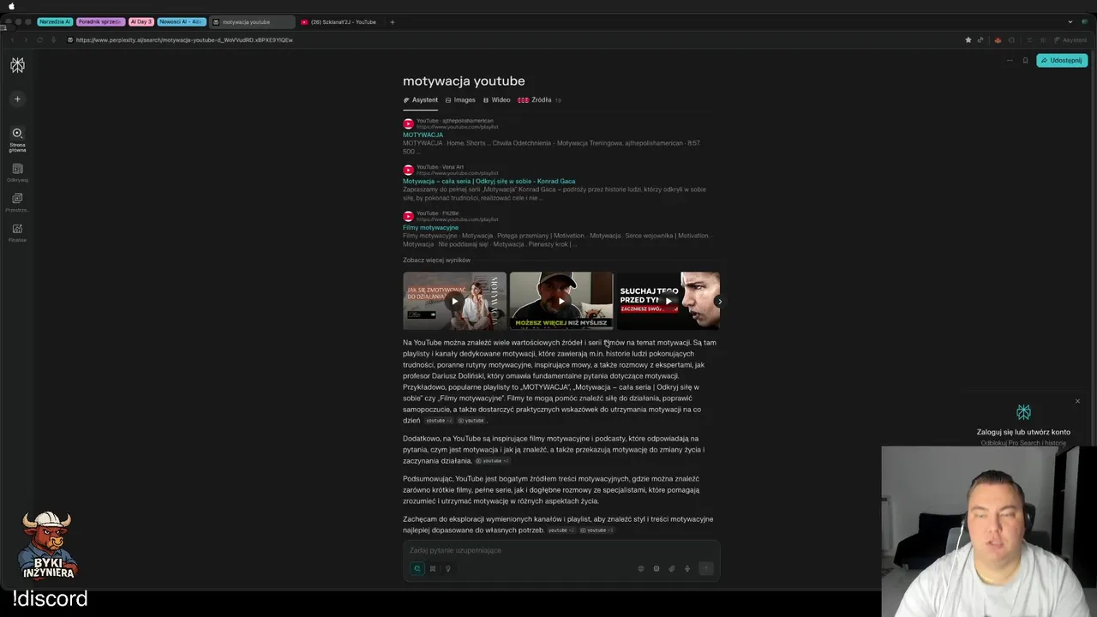
Task: Go back with browser arrow
Action: coord(12,39)
